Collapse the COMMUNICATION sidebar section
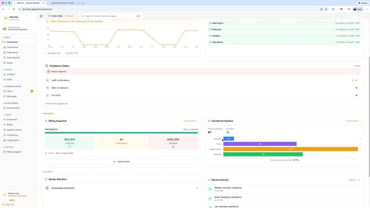 click(x=12, y=86)
